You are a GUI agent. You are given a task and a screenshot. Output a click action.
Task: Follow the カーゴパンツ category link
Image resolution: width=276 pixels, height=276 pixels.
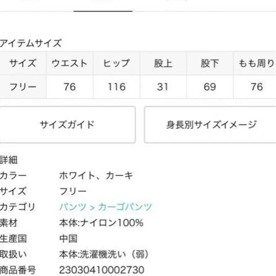click(x=125, y=207)
